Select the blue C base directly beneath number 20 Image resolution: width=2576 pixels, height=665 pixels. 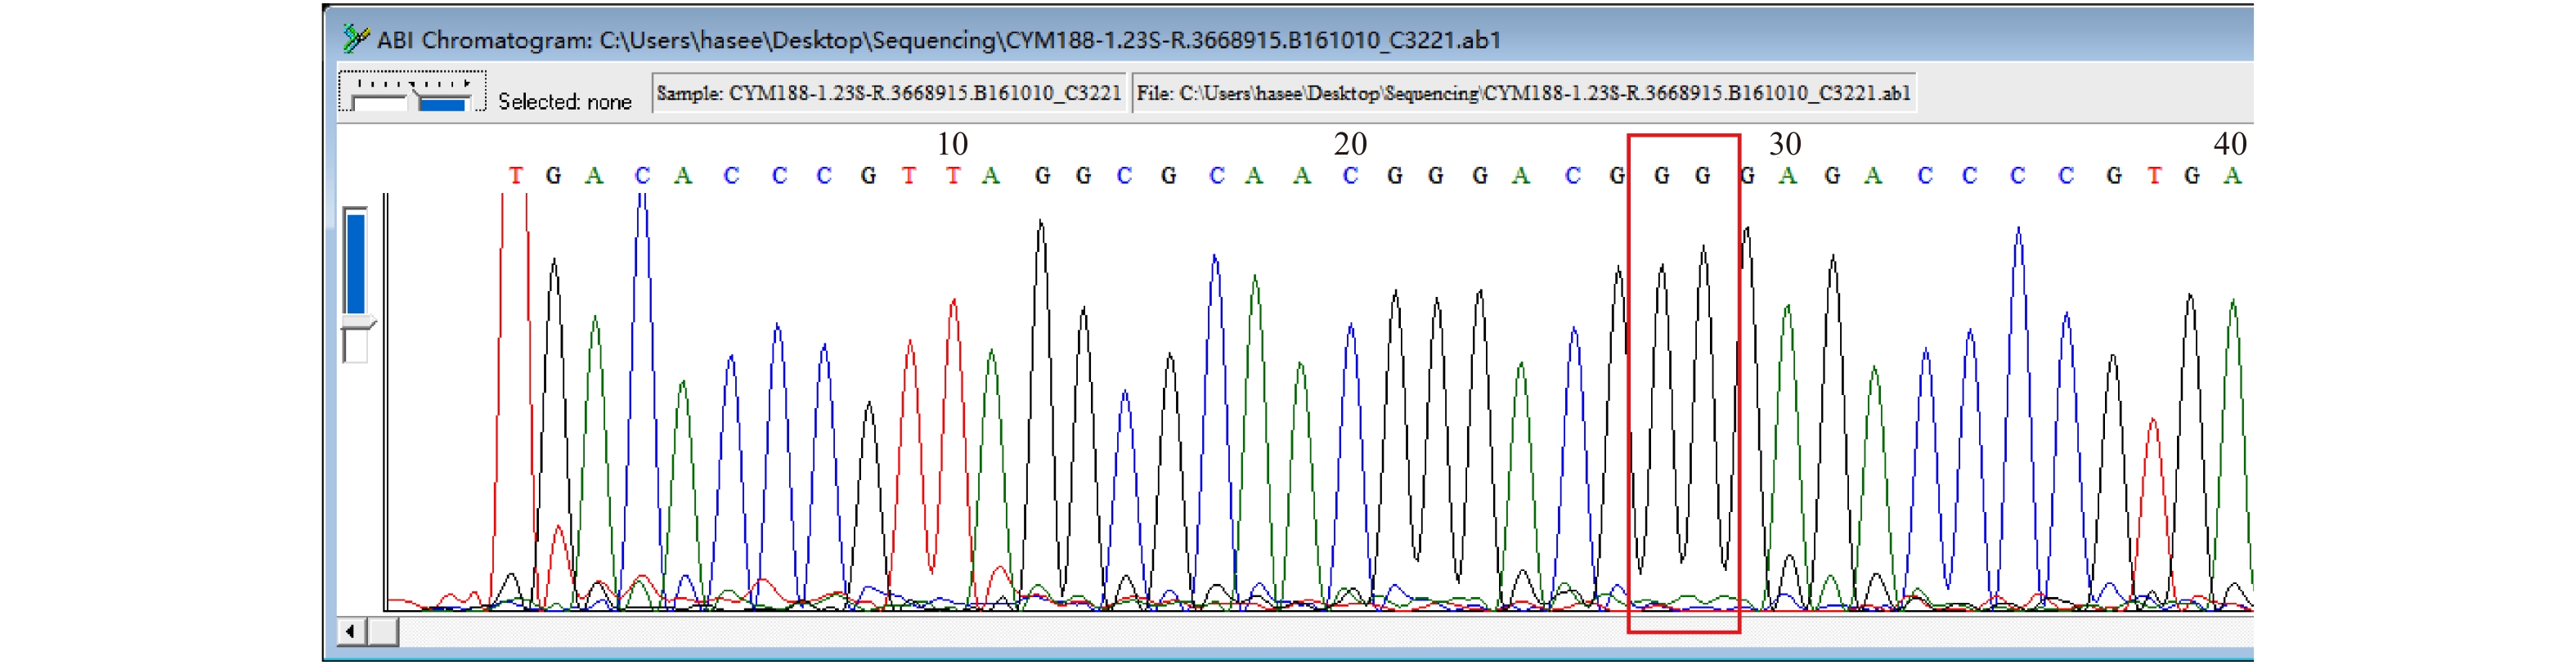(1350, 176)
